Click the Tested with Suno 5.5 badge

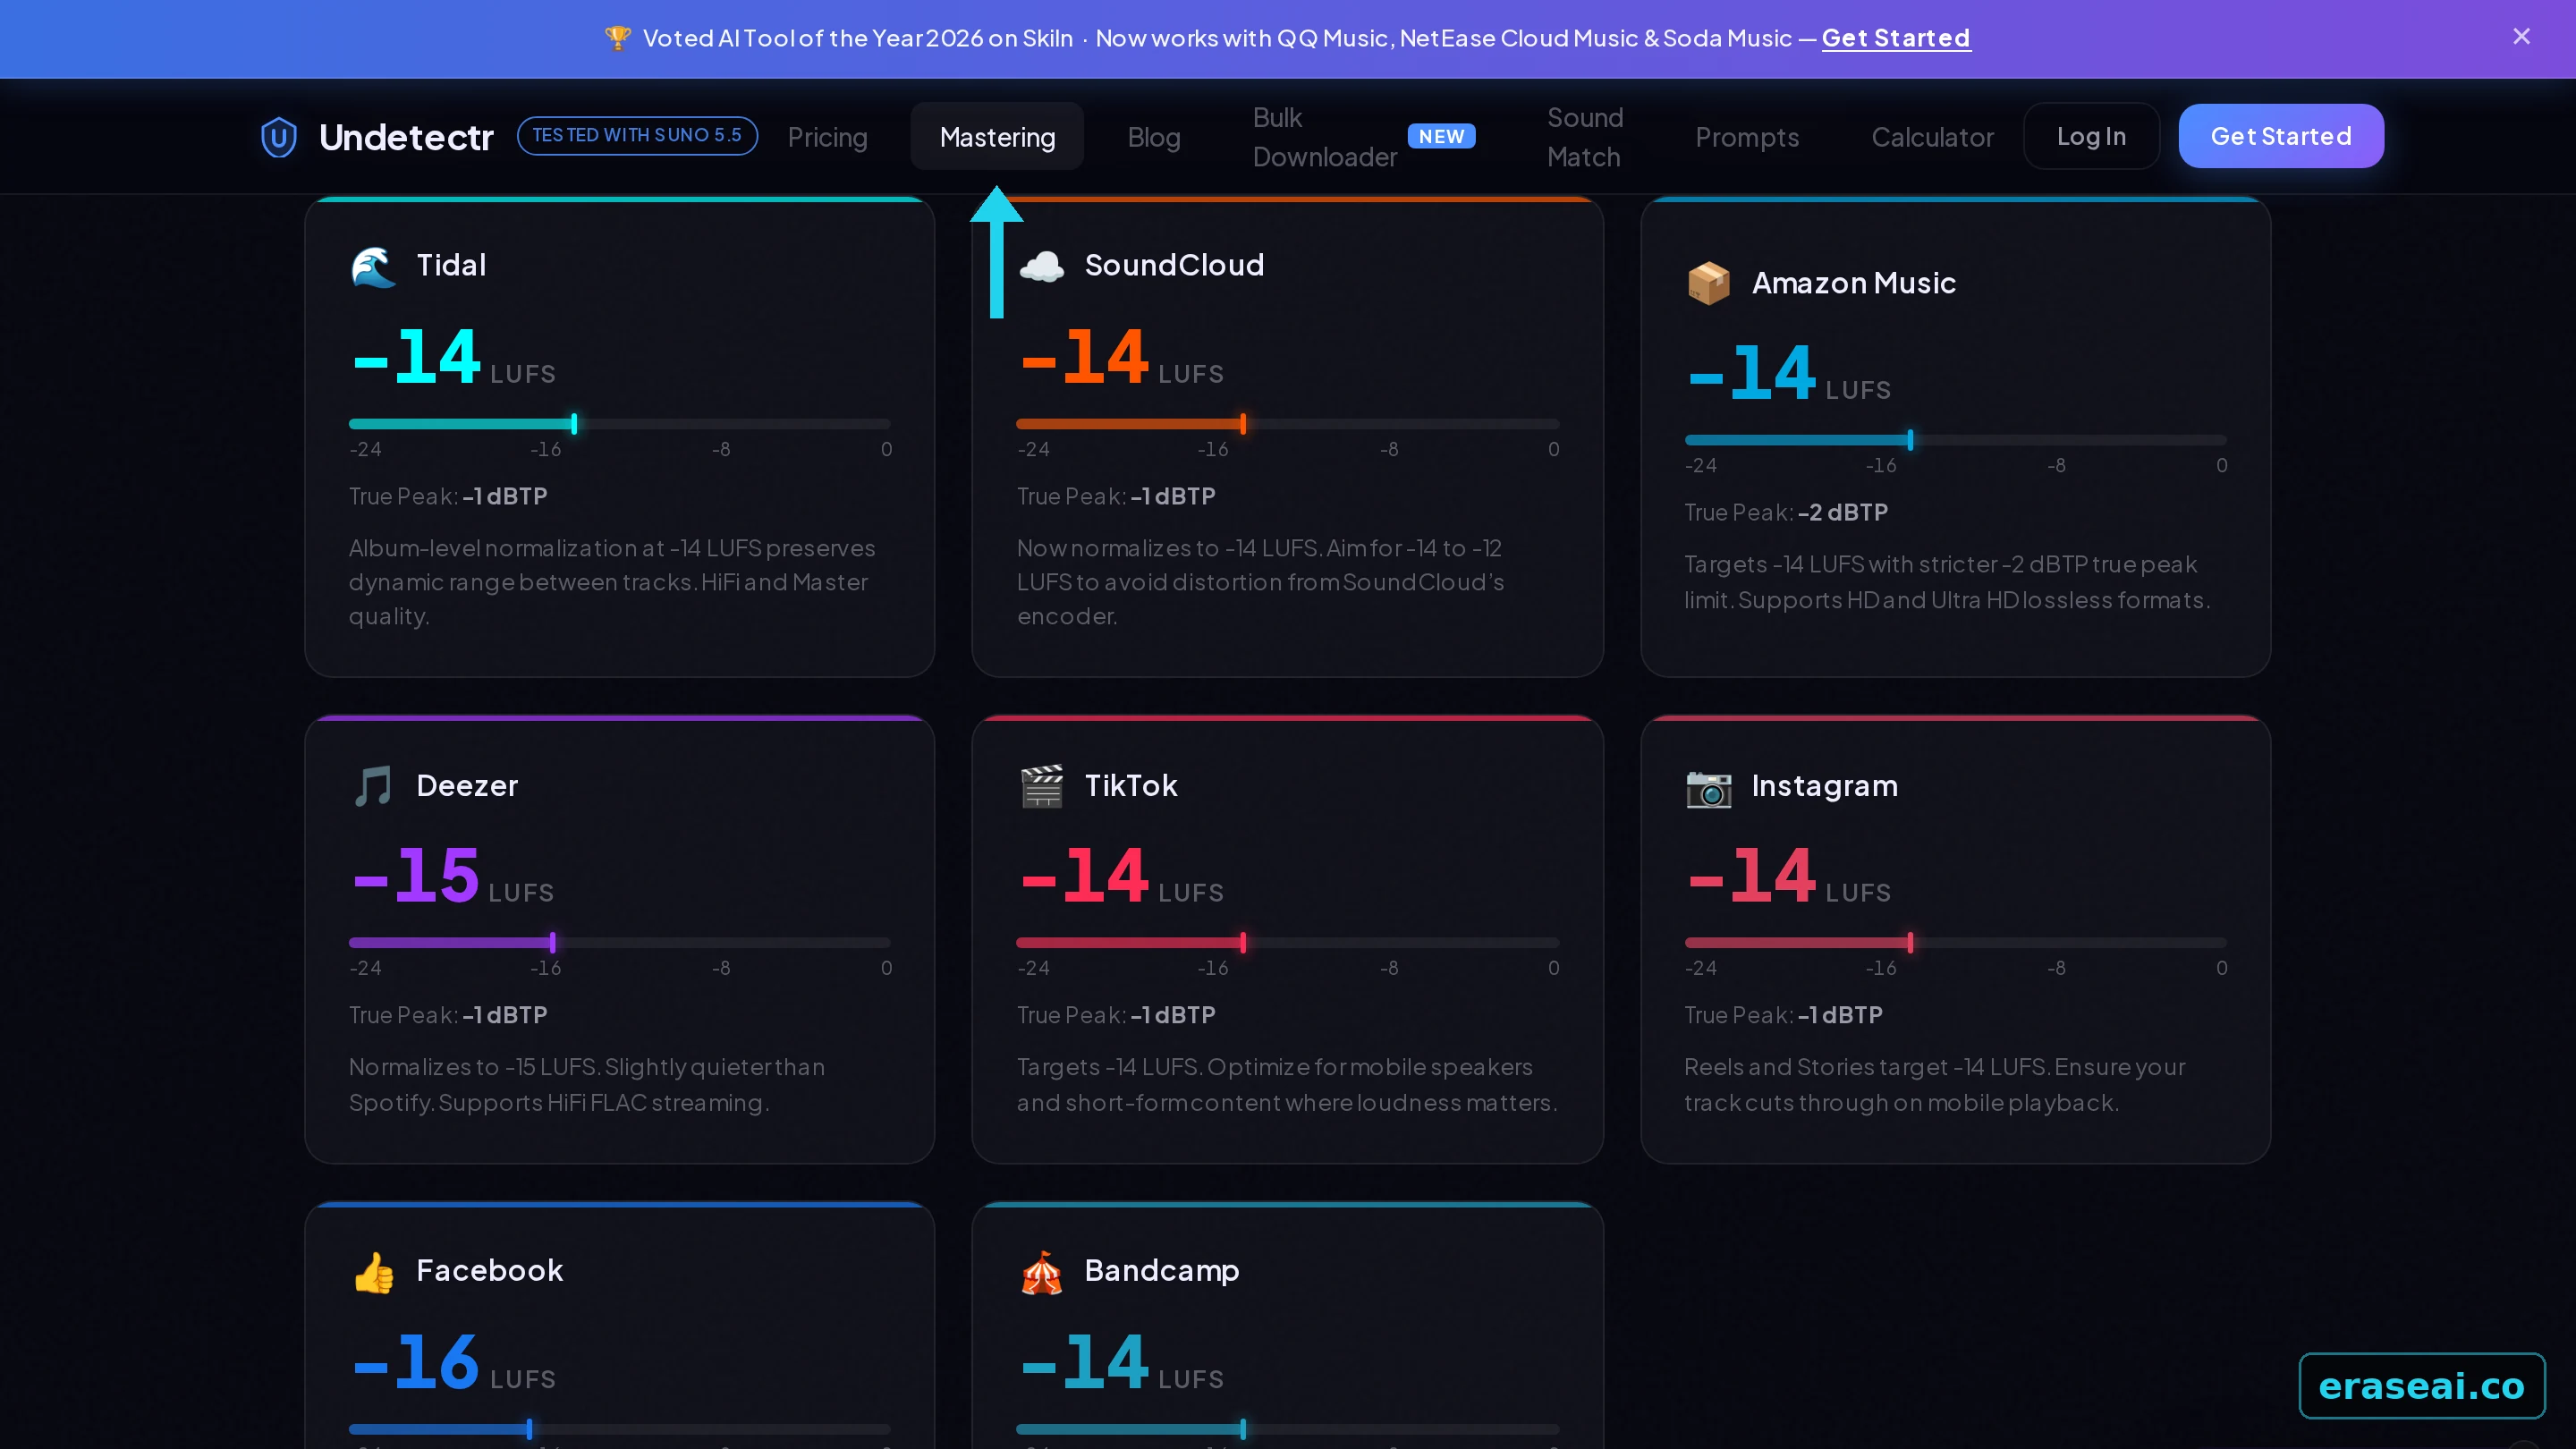(637, 135)
